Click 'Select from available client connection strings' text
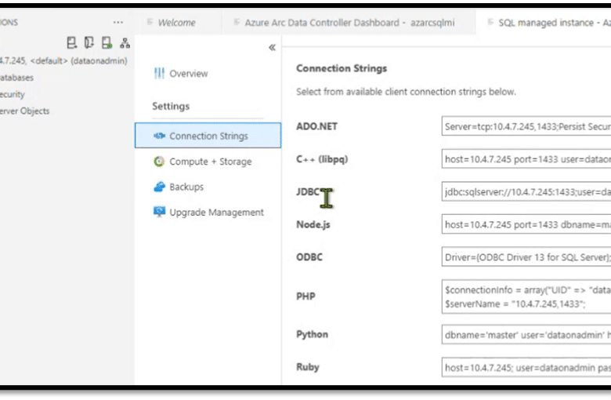611x400 pixels. (406, 92)
